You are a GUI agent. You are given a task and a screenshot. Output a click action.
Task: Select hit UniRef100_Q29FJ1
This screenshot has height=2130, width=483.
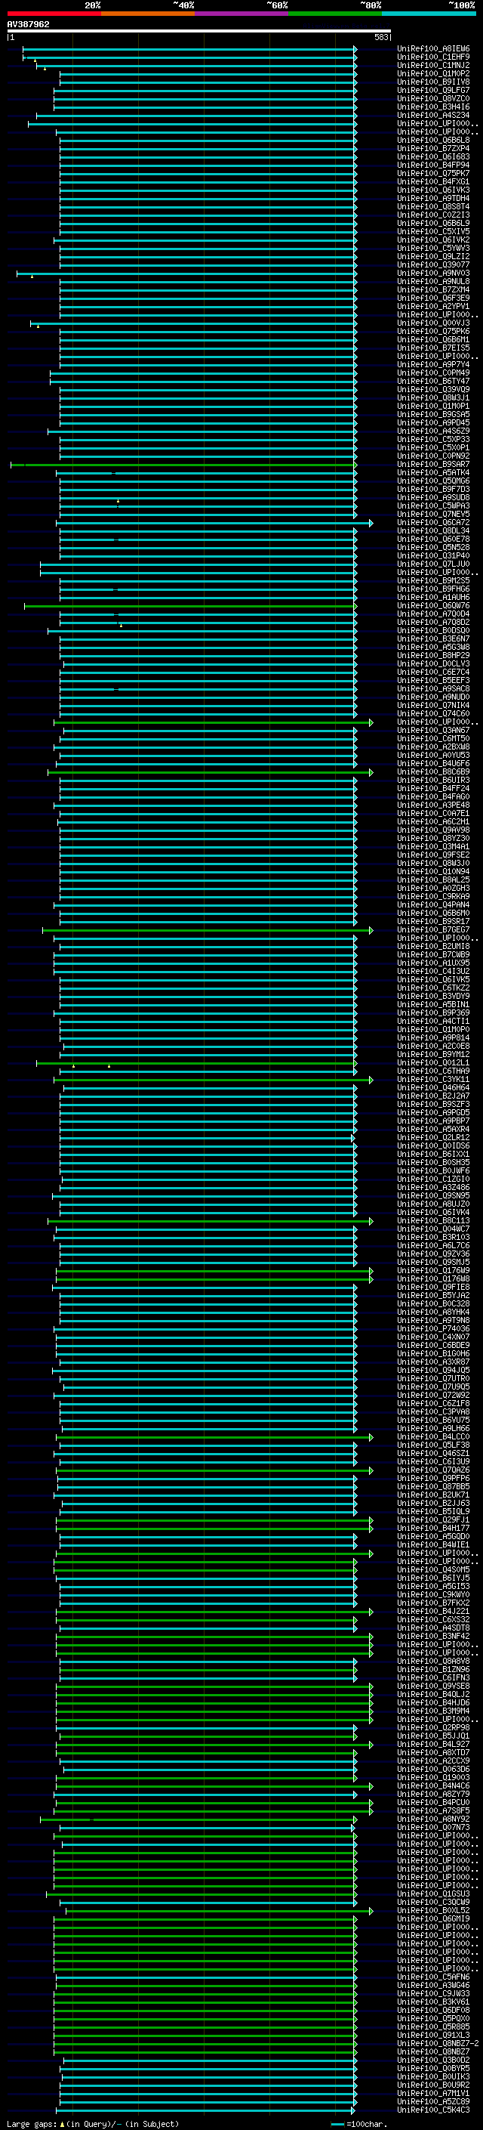pos(433,1519)
